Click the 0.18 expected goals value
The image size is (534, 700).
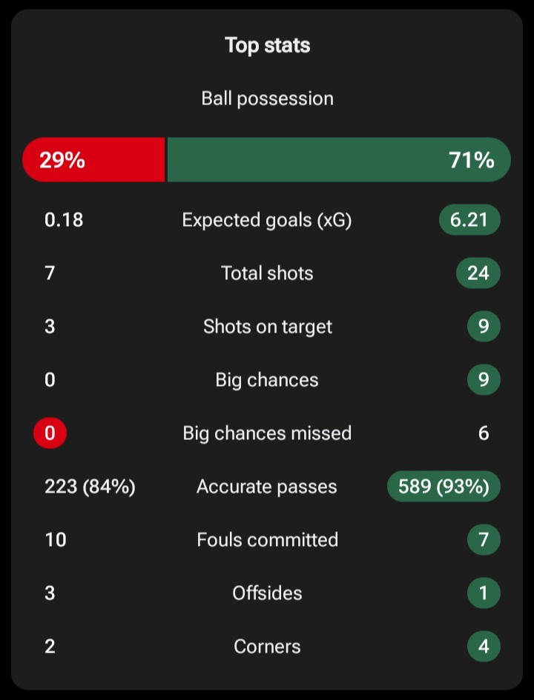[64, 220]
